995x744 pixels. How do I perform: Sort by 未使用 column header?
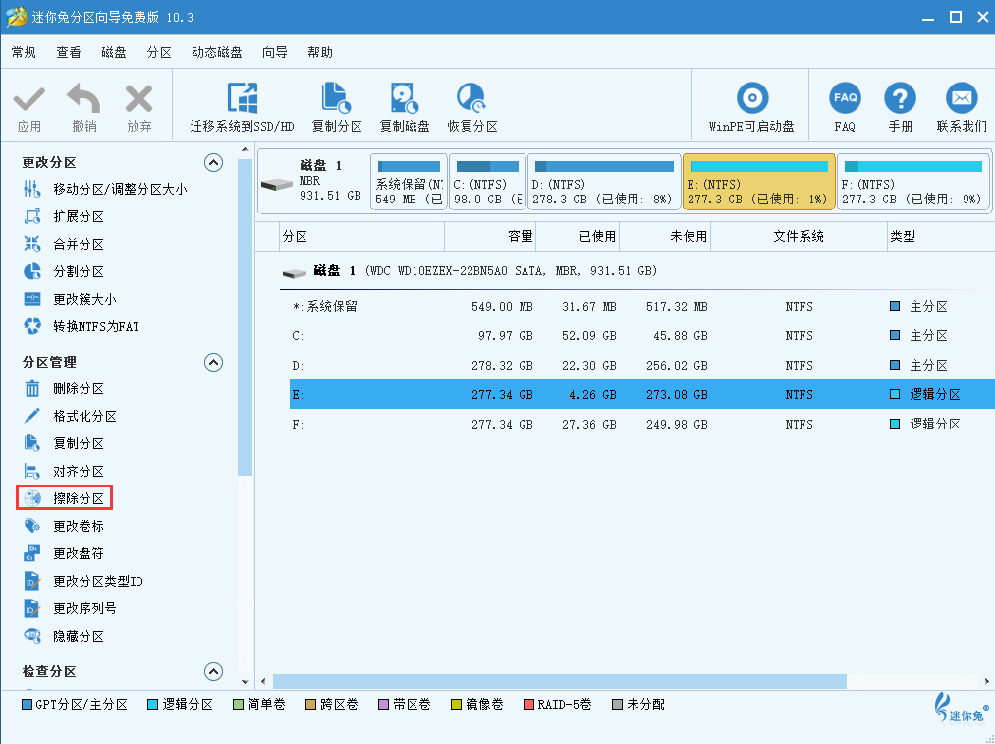665,237
